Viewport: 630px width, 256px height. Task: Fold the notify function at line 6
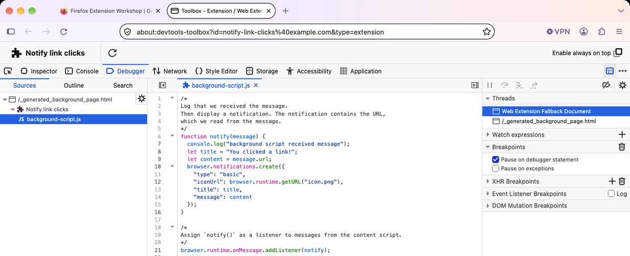pos(172,136)
